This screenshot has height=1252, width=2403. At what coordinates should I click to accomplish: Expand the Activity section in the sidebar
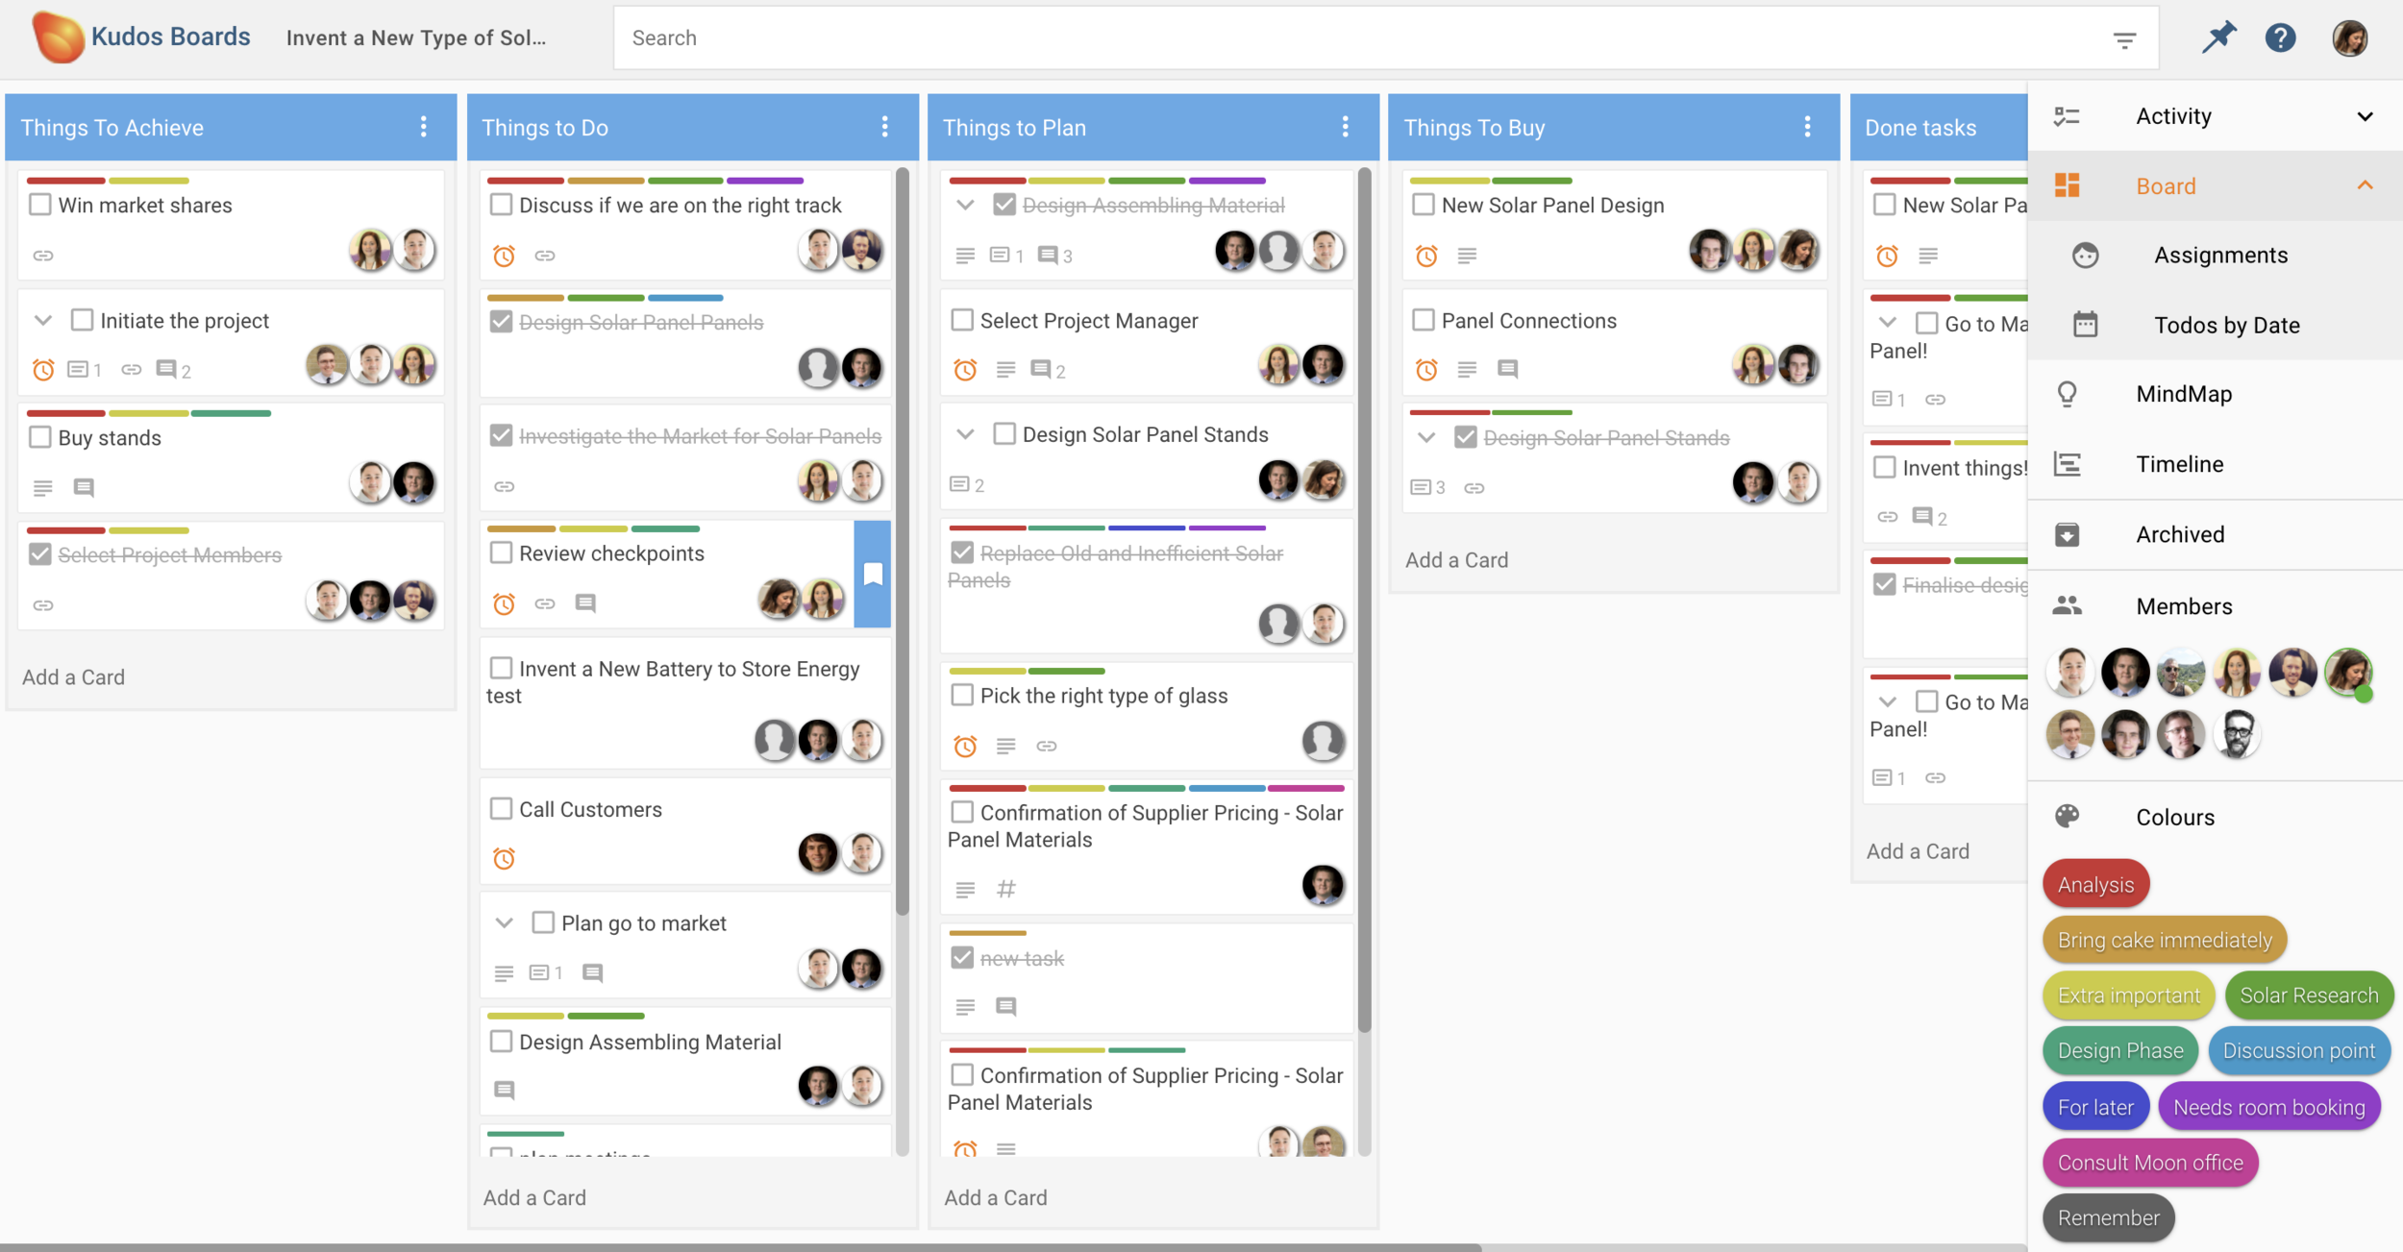pos(2366,115)
